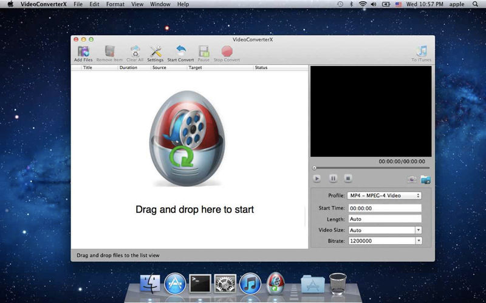Click the Start Time input field
Viewport: 486px width, 303px height.
tap(385, 208)
